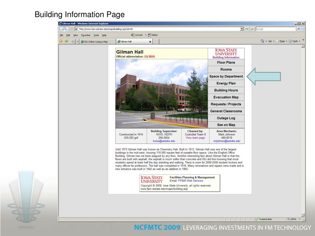Click the Google search box

275,29
